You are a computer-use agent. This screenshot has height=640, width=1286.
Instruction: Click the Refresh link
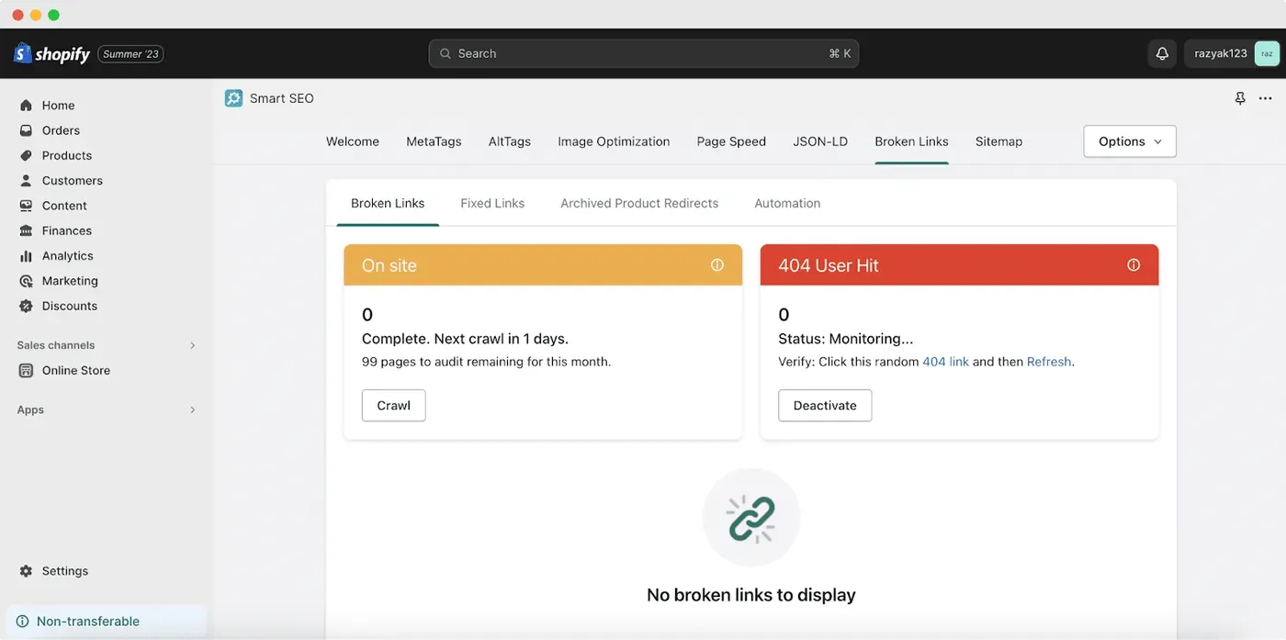tap(1049, 362)
